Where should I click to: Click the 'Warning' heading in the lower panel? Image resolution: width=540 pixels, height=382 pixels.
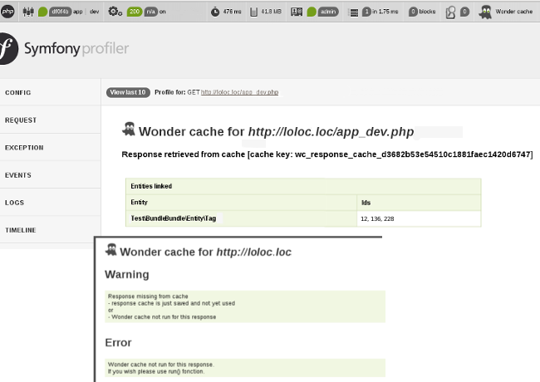(127, 274)
